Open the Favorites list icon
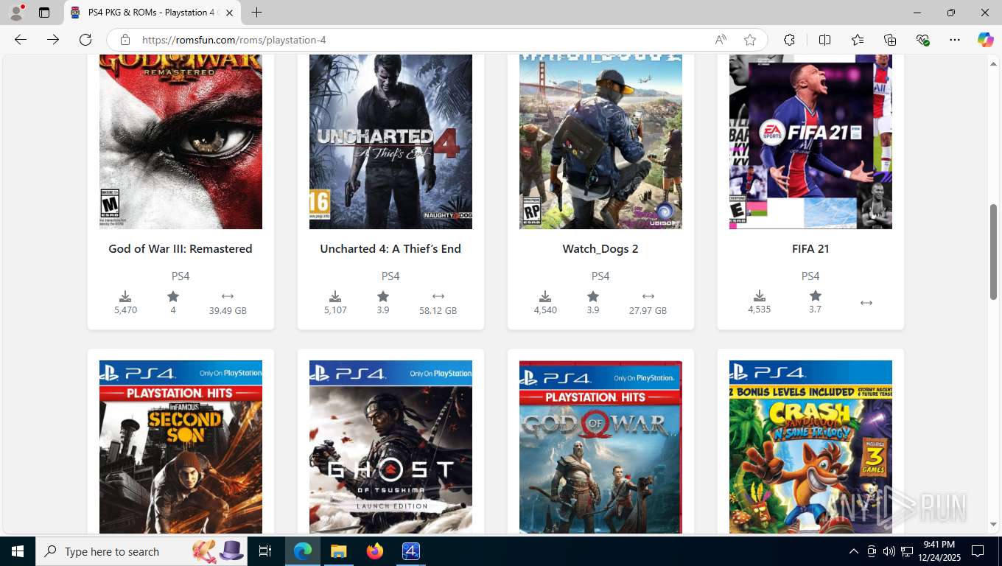1002x566 pixels. point(858,40)
